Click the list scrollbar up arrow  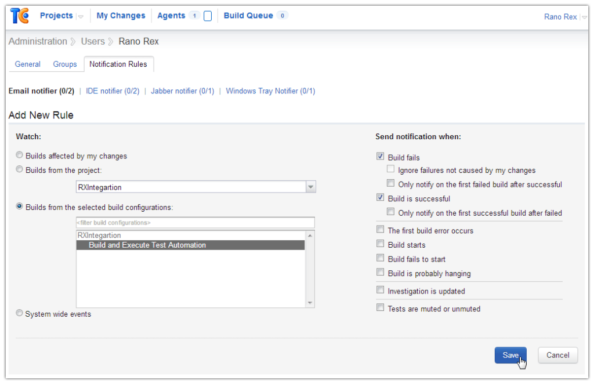310,236
